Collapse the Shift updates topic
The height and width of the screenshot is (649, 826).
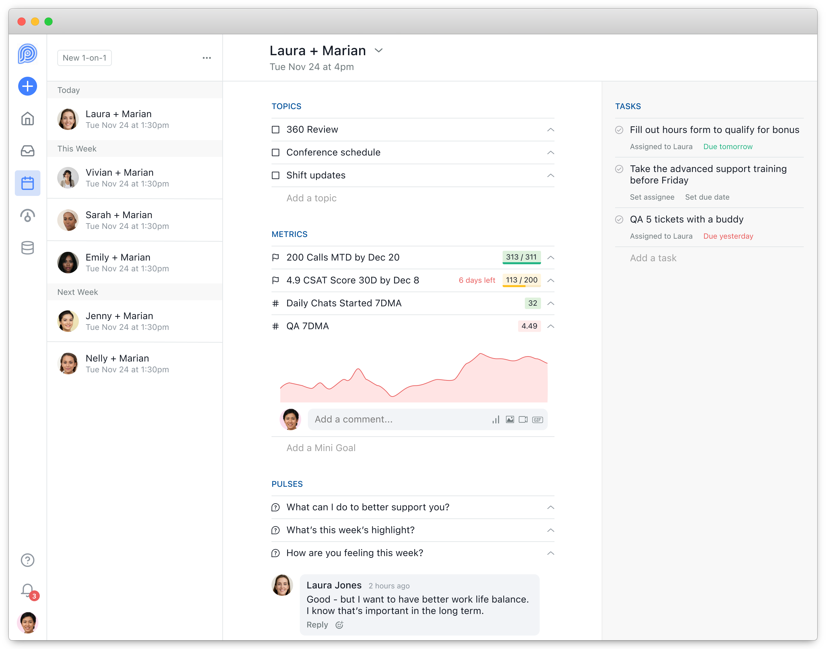pos(551,176)
